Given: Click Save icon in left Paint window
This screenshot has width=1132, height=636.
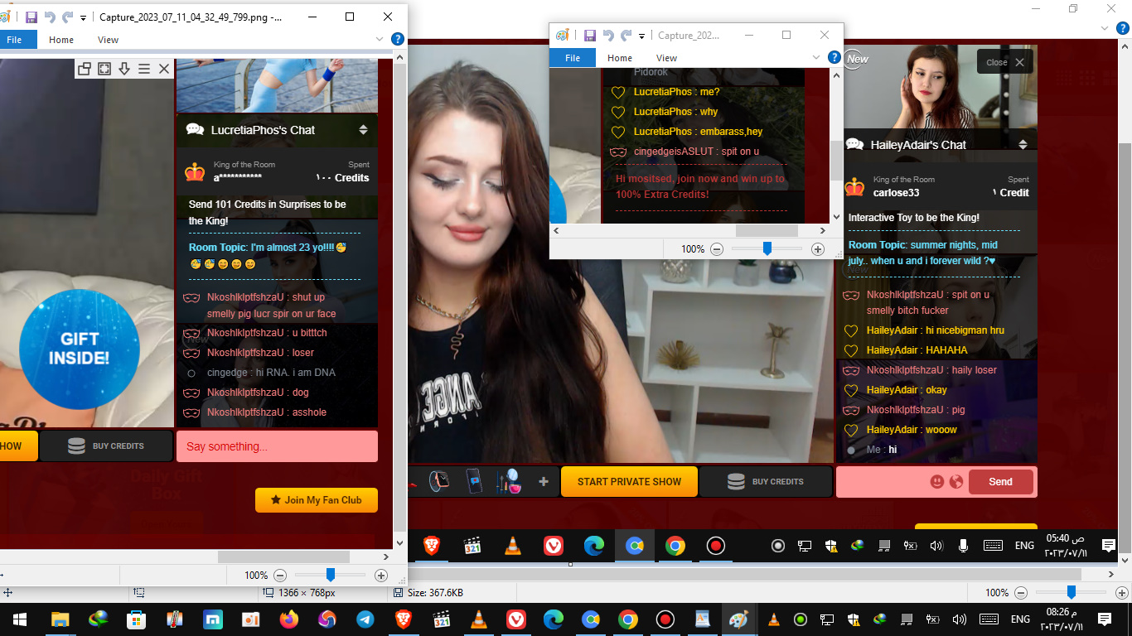Looking at the screenshot, I should point(31,17).
